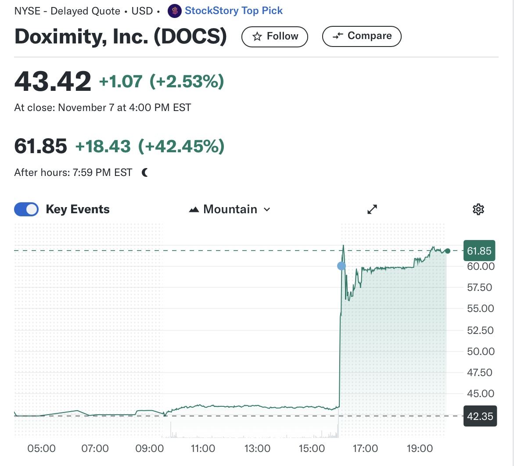Viewport: 514px width, 466px height.
Task: Open the Mountain chart type dropdown
Action: (x=230, y=209)
